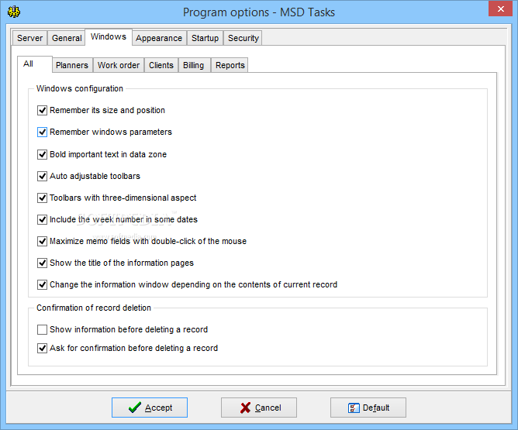Select the Security tab

coord(243,38)
